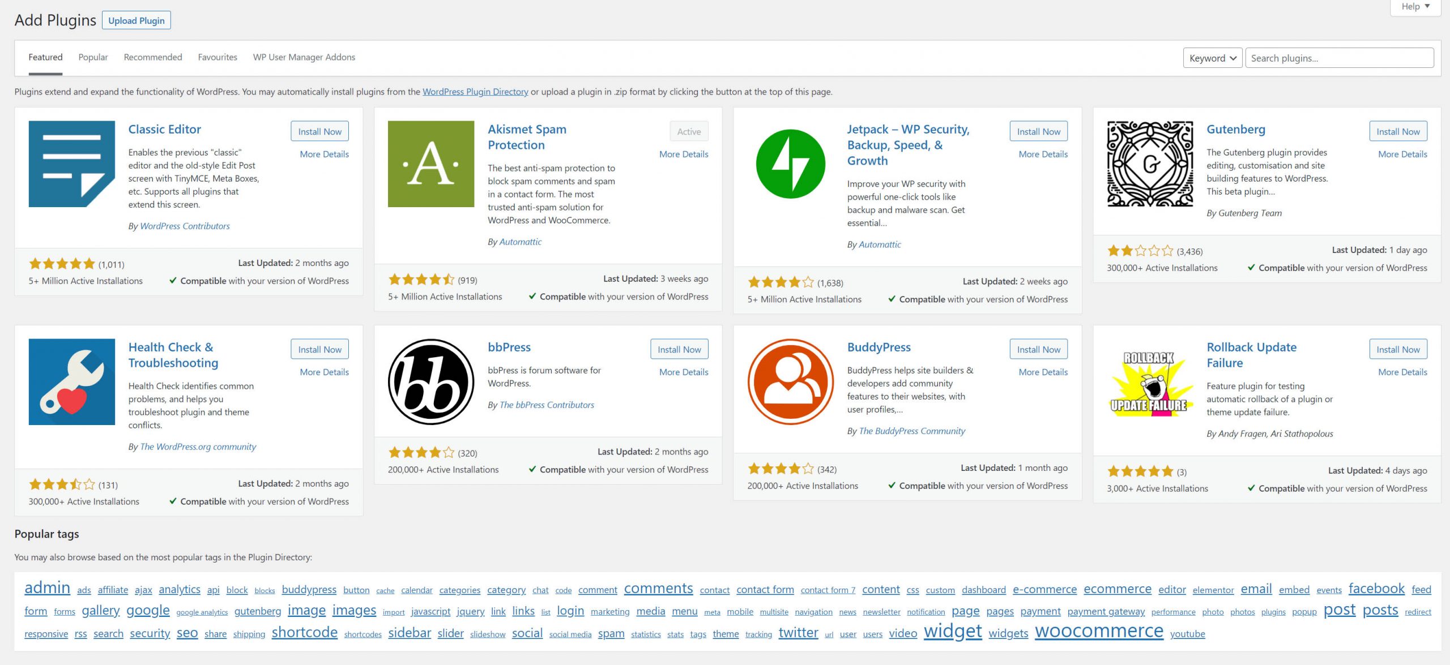Click the Classic Editor plugin icon

[72, 164]
